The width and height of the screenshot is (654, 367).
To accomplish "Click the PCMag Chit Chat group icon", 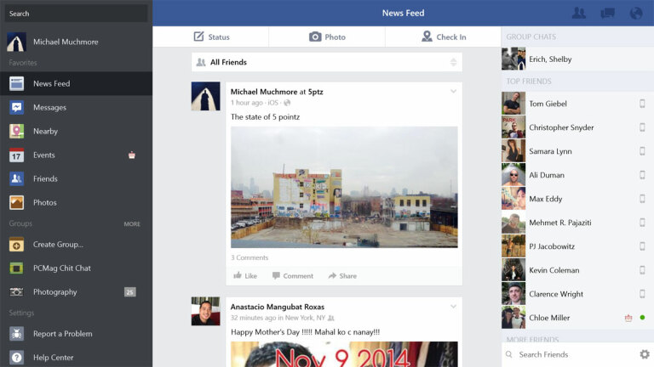I will 17,268.
